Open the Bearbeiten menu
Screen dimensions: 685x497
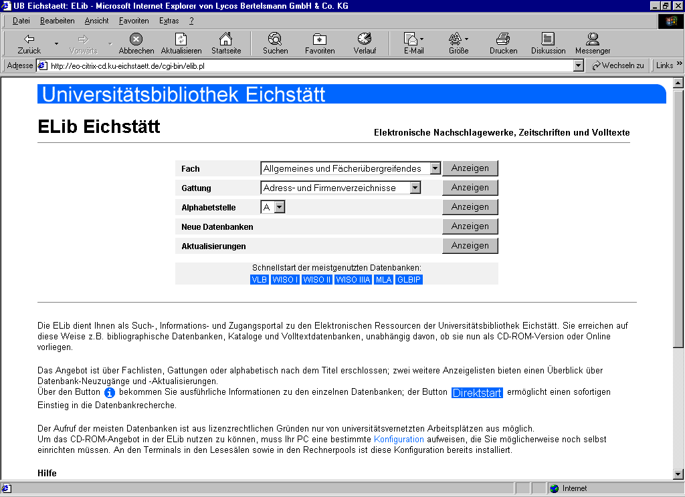click(58, 21)
